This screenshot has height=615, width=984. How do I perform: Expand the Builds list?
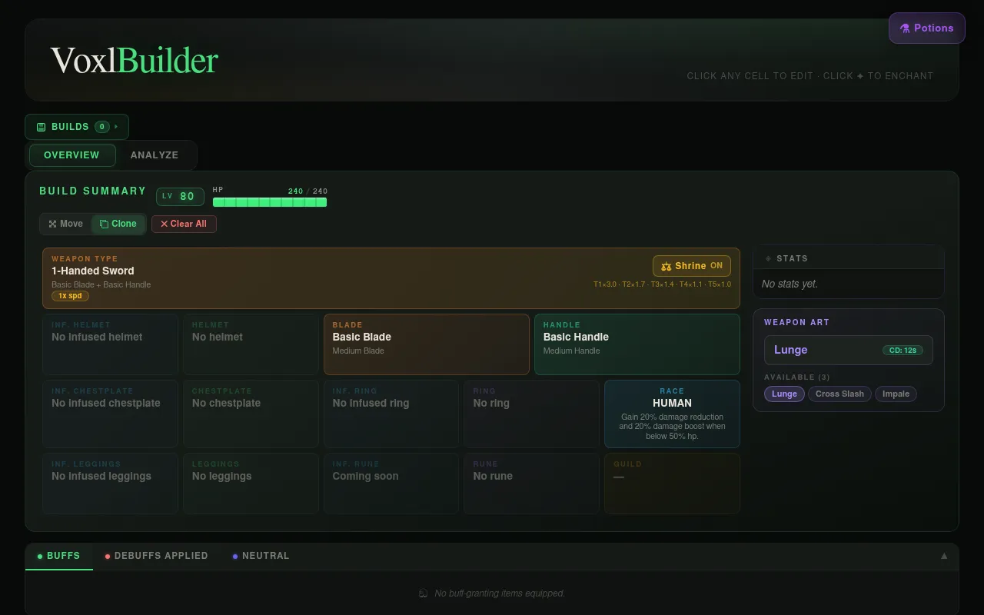click(x=77, y=127)
